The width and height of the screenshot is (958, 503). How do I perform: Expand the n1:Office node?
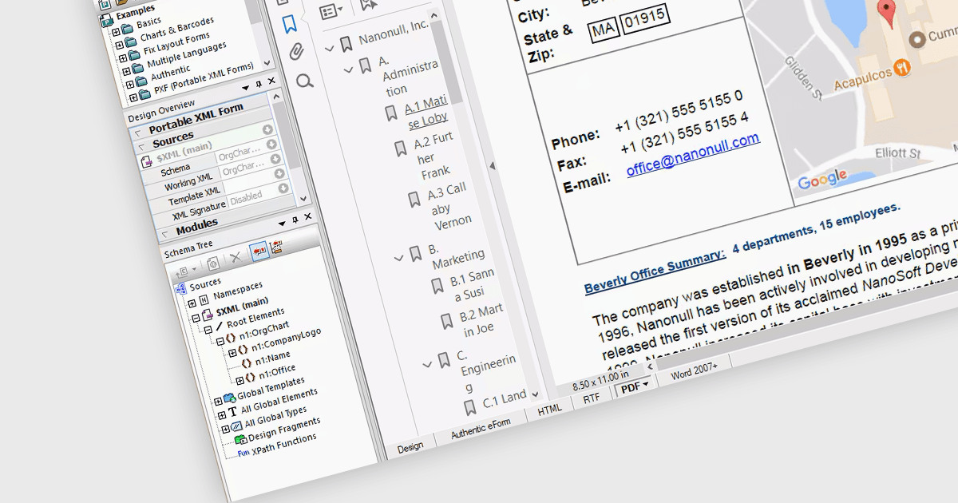[x=240, y=380]
